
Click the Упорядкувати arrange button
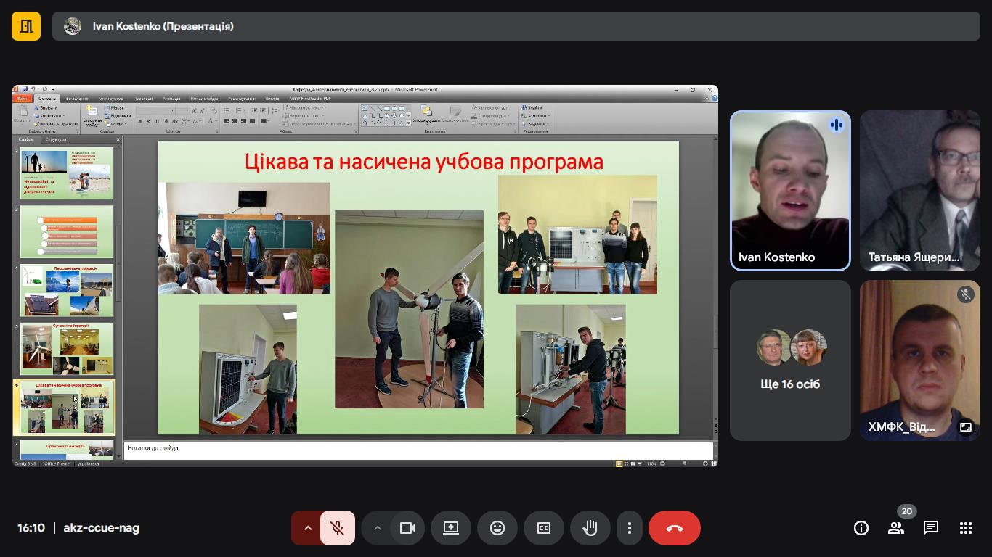pos(425,115)
